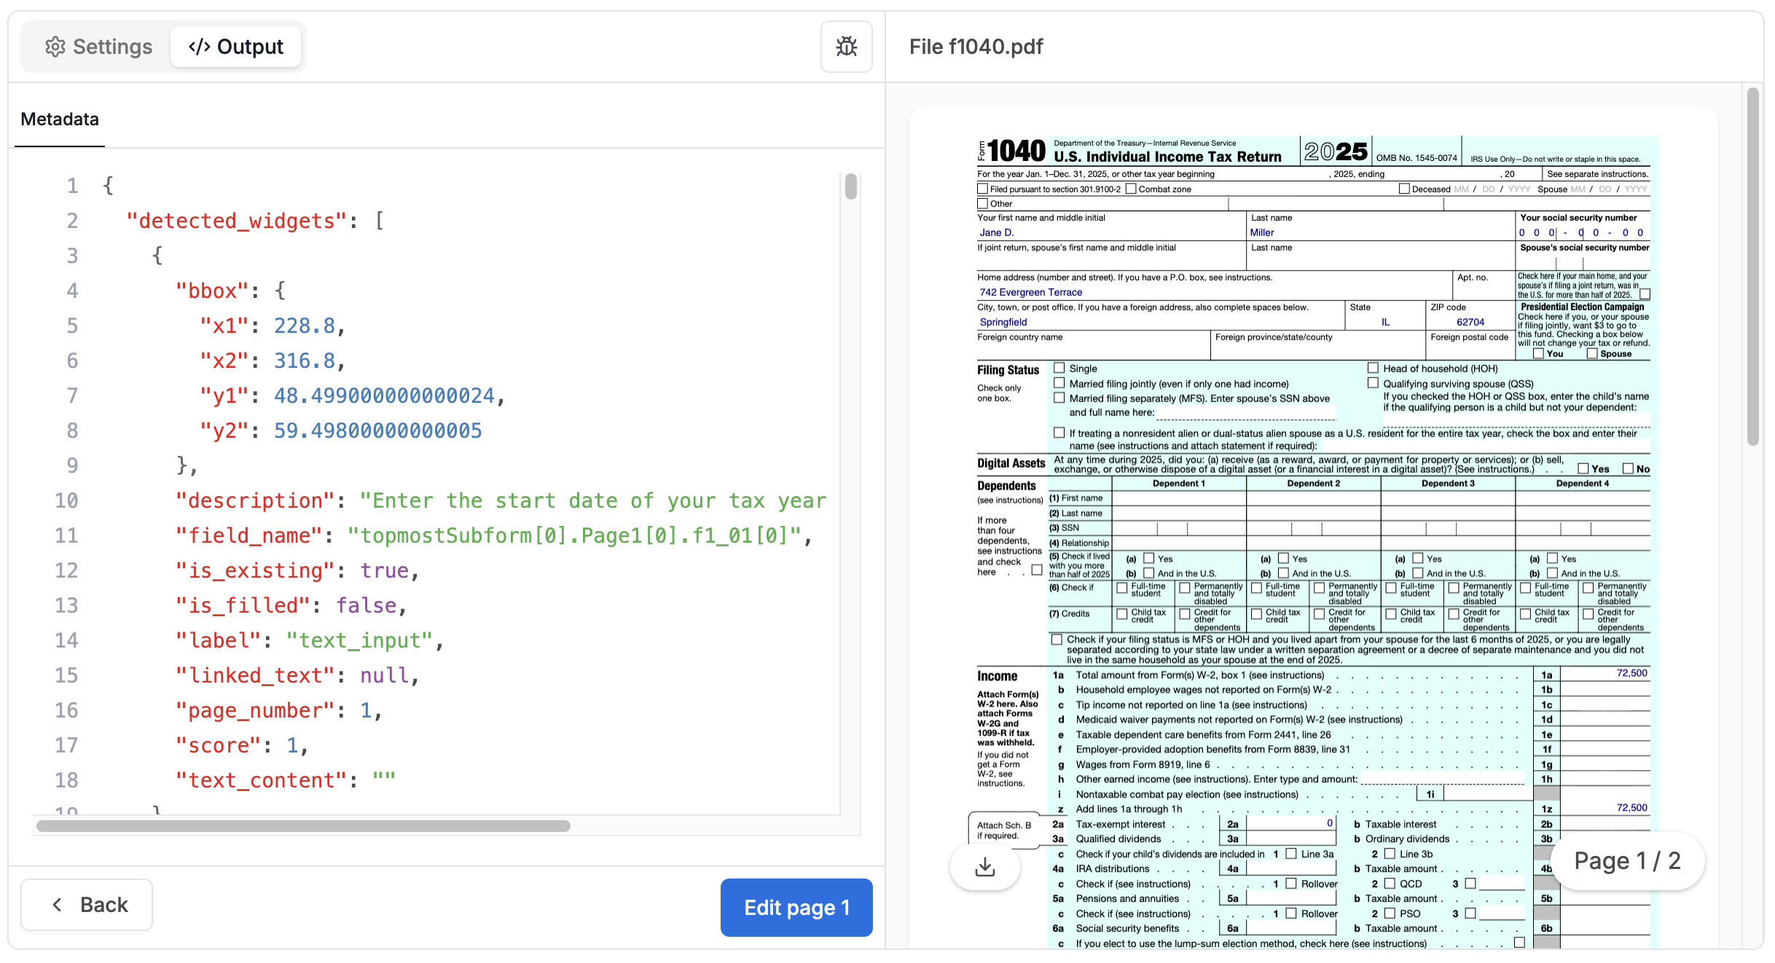Click the Page 1 / 2 indicator

pyautogui.click(x=1627, y=861)
